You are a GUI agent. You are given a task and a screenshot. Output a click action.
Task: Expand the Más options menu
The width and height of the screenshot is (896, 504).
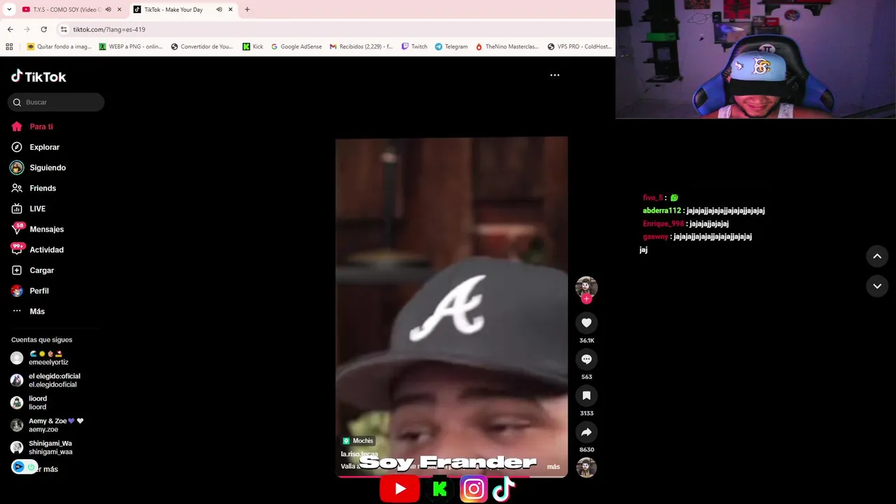pos(28,311)
